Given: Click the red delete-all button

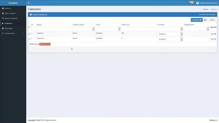Looking at the screenshot, I should point(45,44).
